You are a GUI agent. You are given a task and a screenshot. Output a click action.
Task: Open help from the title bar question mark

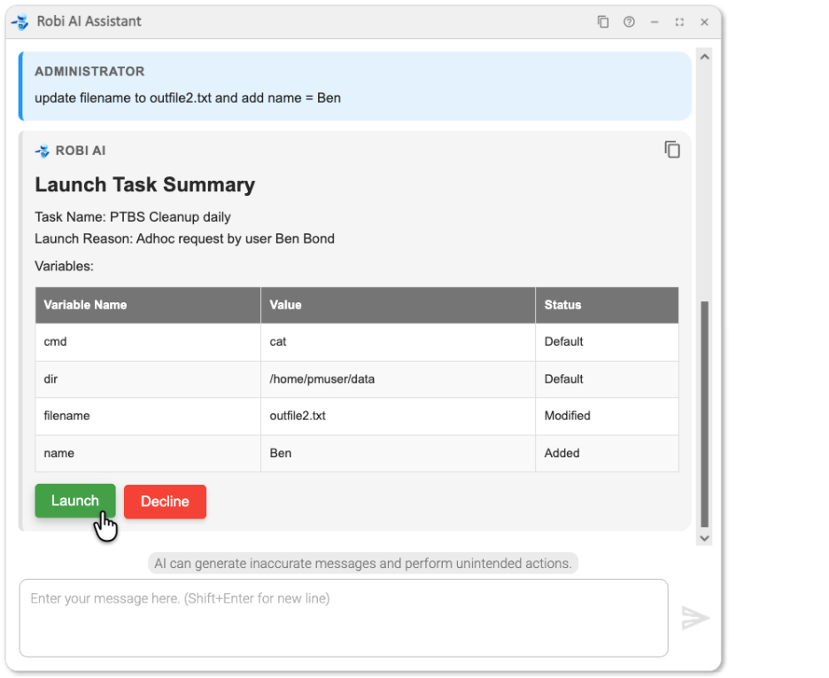click(629, 22)
